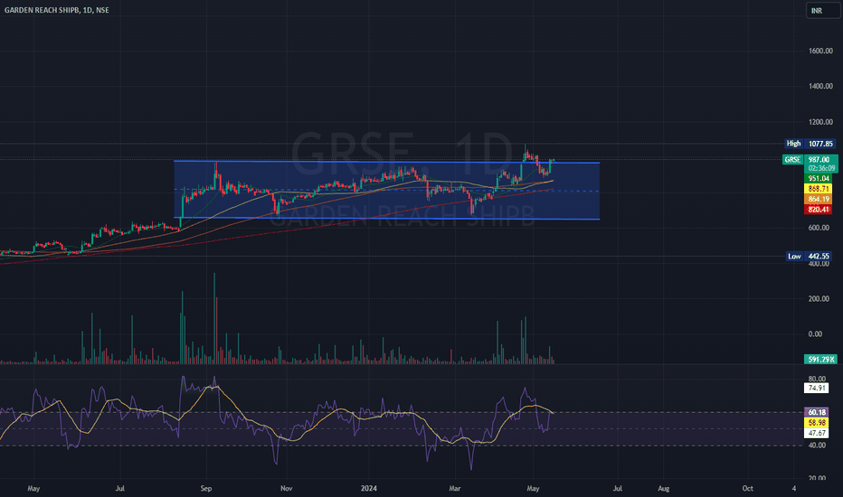The height and width of the screenshot is (497, 843).
Task: Click the 80.00 RSI axis label
Action: coord(817,379)
